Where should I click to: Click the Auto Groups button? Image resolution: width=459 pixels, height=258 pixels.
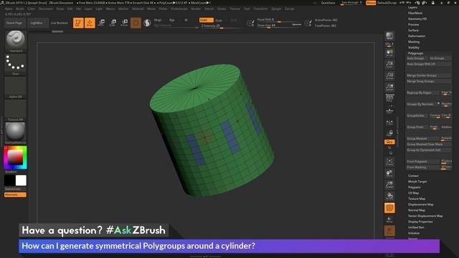click(x=417, y=59)
